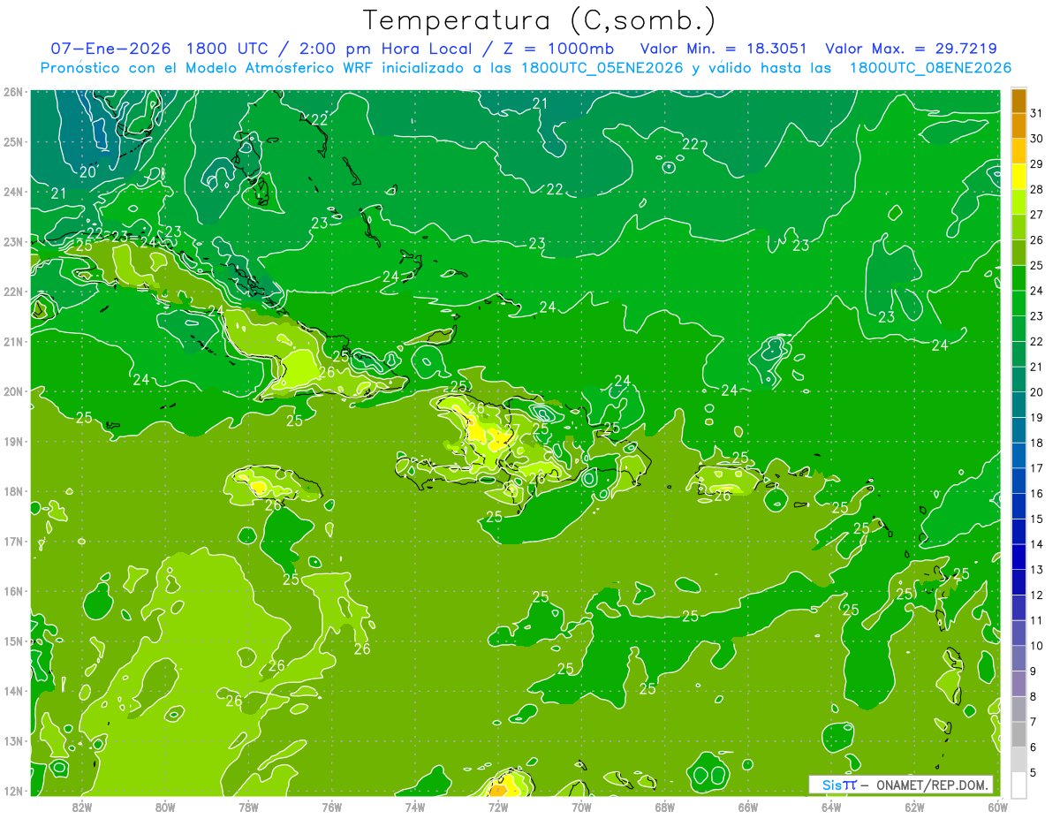Viewport: 1060px width, 819px height.
Task: Click the 'Temperatura (C,somb.)' map title
Action: tap(539, 20)
